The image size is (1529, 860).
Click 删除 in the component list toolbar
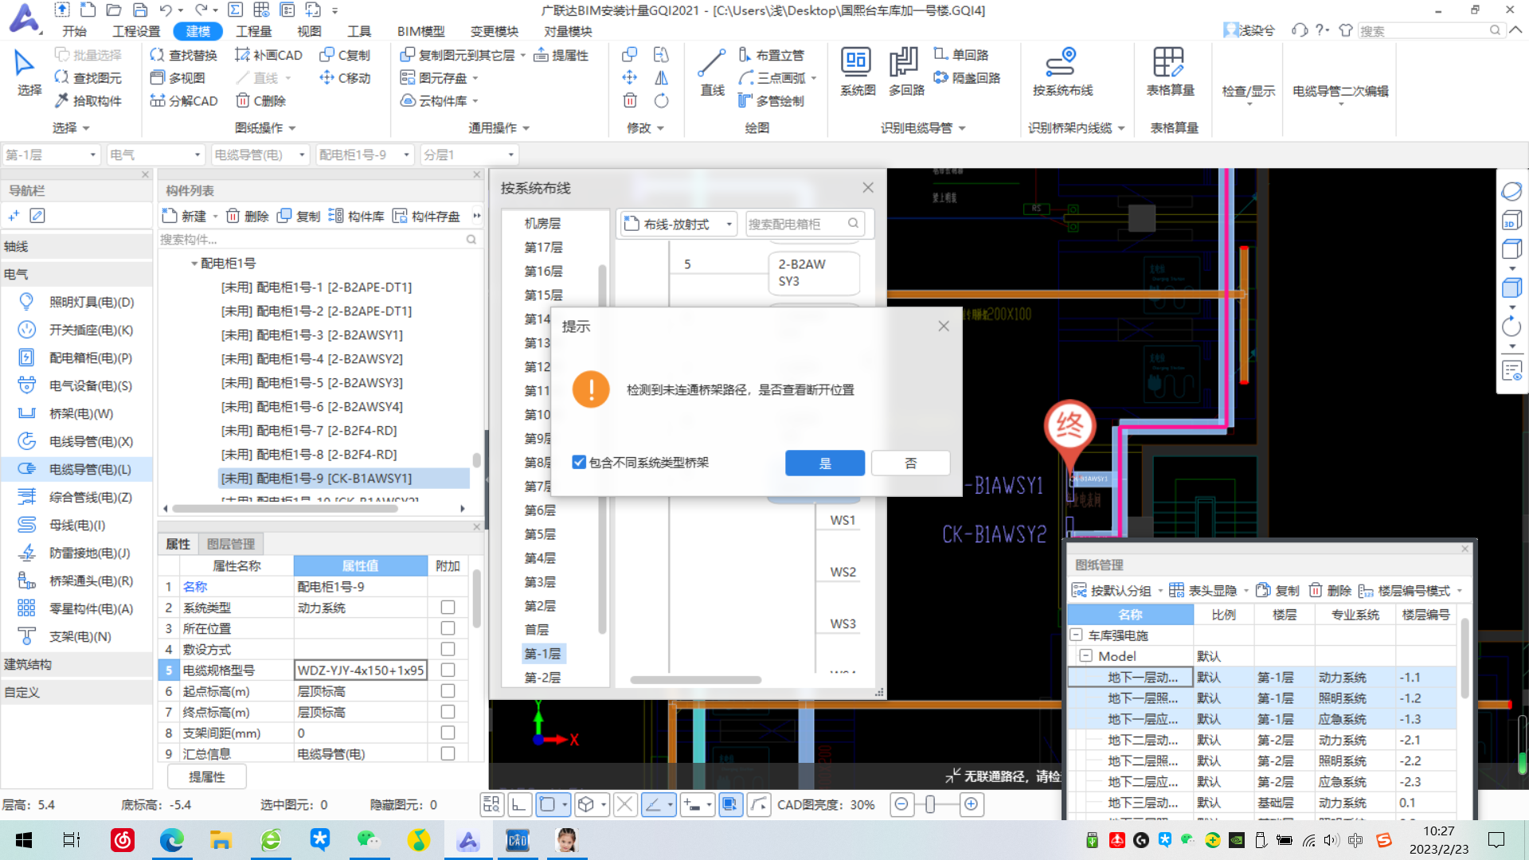tap(248, 216)
